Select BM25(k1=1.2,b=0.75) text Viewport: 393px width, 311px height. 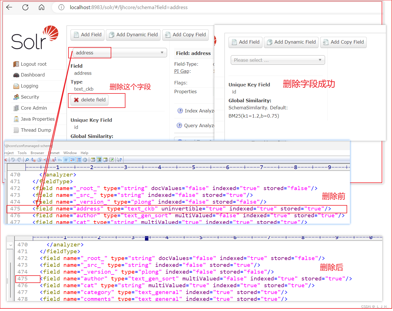[254, 116]
